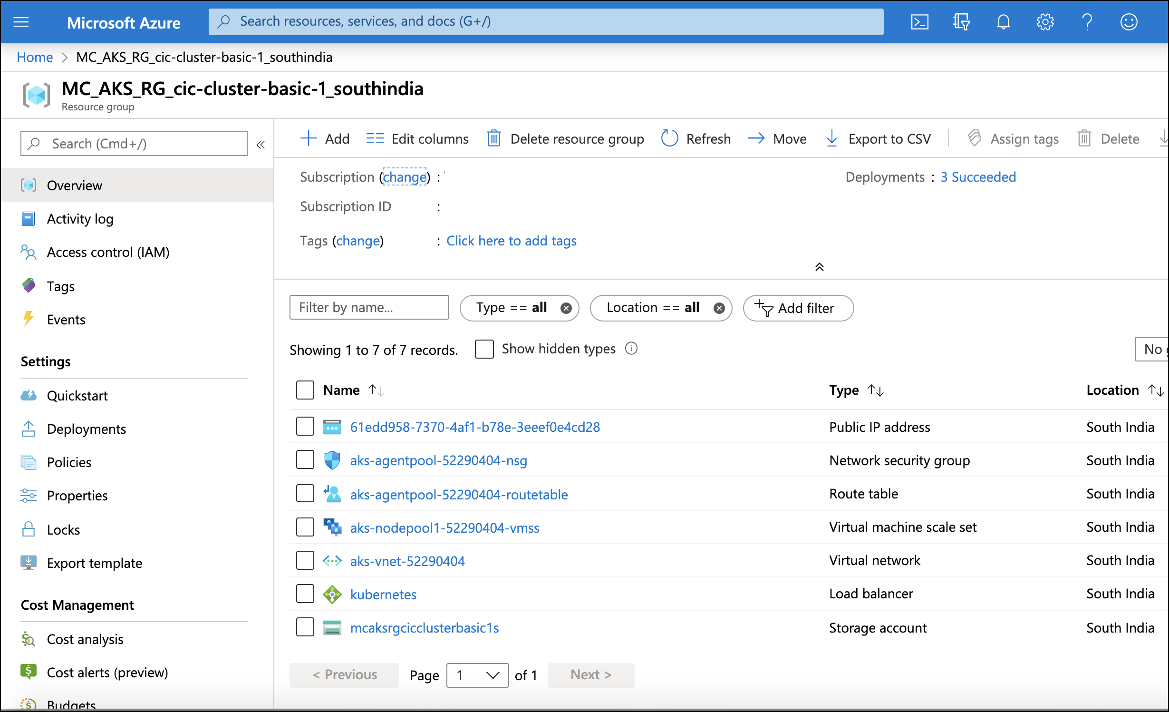
Task: Focus the Filter by name field
Action: point(369,308)
